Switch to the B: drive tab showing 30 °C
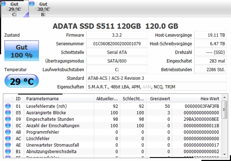The image size is (231, 161). pos(43,9)
